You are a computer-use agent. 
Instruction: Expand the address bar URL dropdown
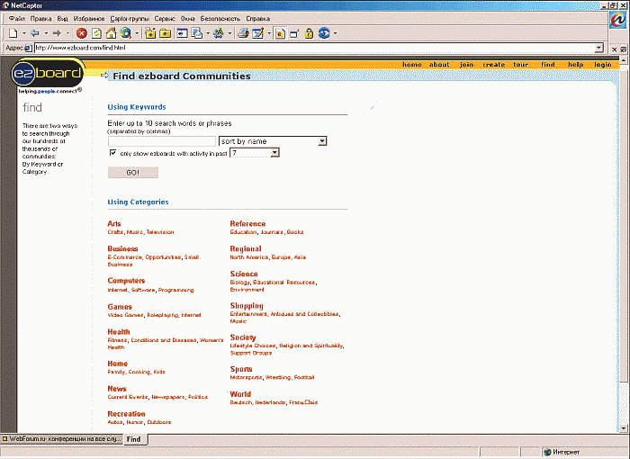(x=598, y=48)
